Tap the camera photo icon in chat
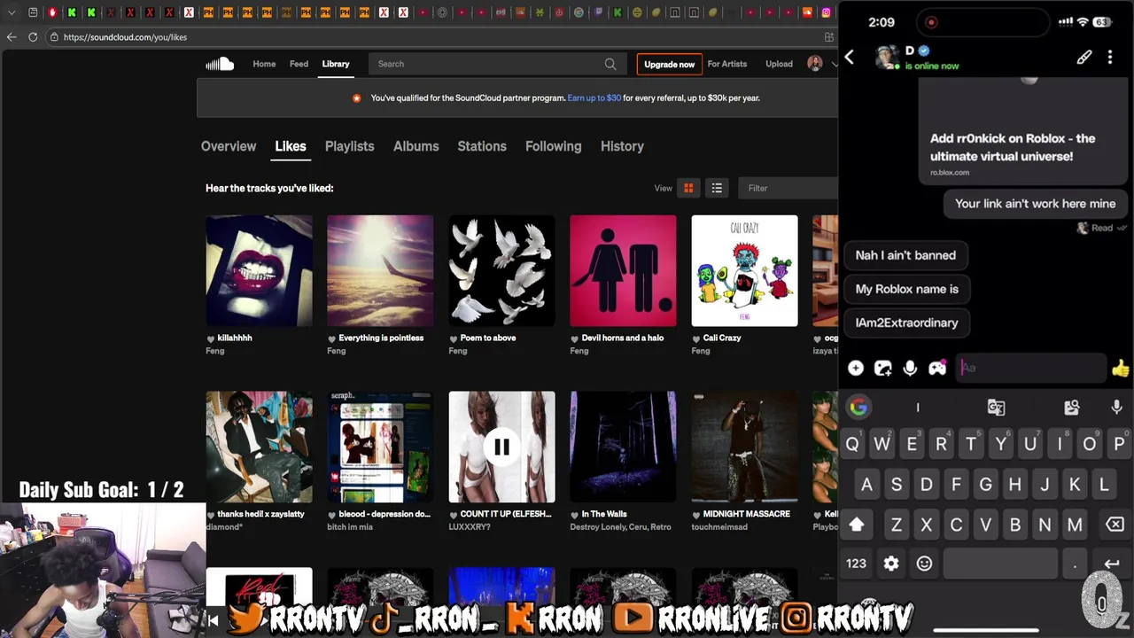This screenshot has width=1134, height=638. click(x=883, y=368)
